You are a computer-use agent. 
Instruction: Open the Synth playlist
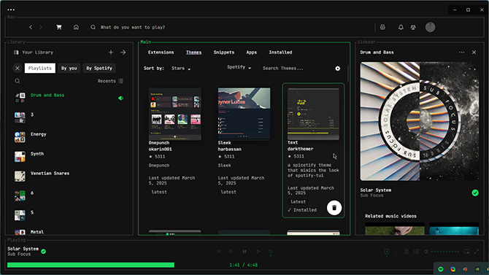pyautogui.click(x=69, y=157)
